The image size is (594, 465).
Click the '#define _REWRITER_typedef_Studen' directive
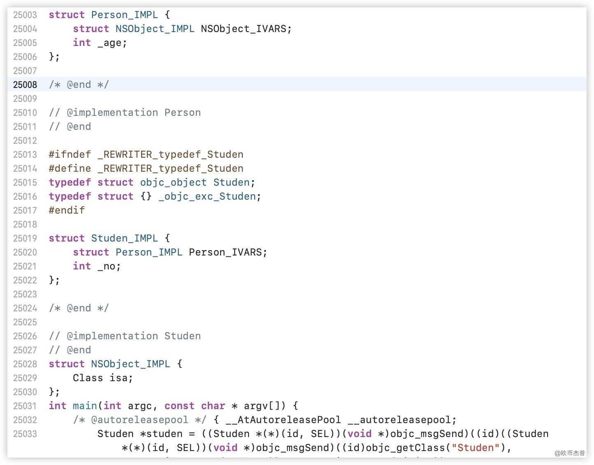point(146,168)
